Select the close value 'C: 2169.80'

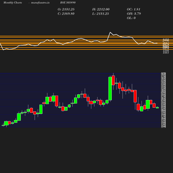(66, 14)
